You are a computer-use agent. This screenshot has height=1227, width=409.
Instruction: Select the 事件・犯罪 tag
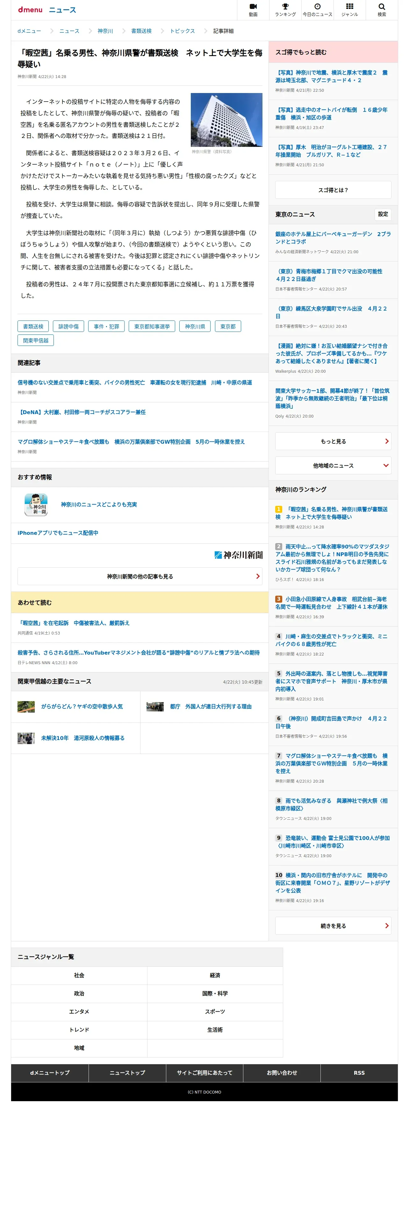point(106,326)
